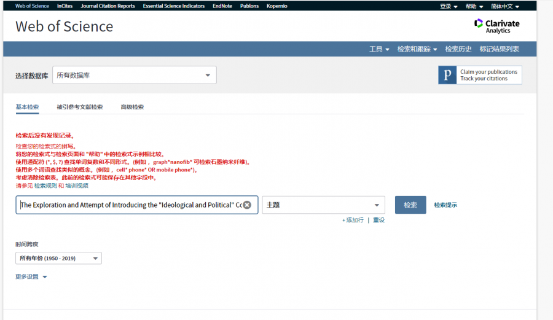Click the large Web of Science title
Image resolution: width=553 pixels, height=320 pixels.
click(x=64, y=26)
